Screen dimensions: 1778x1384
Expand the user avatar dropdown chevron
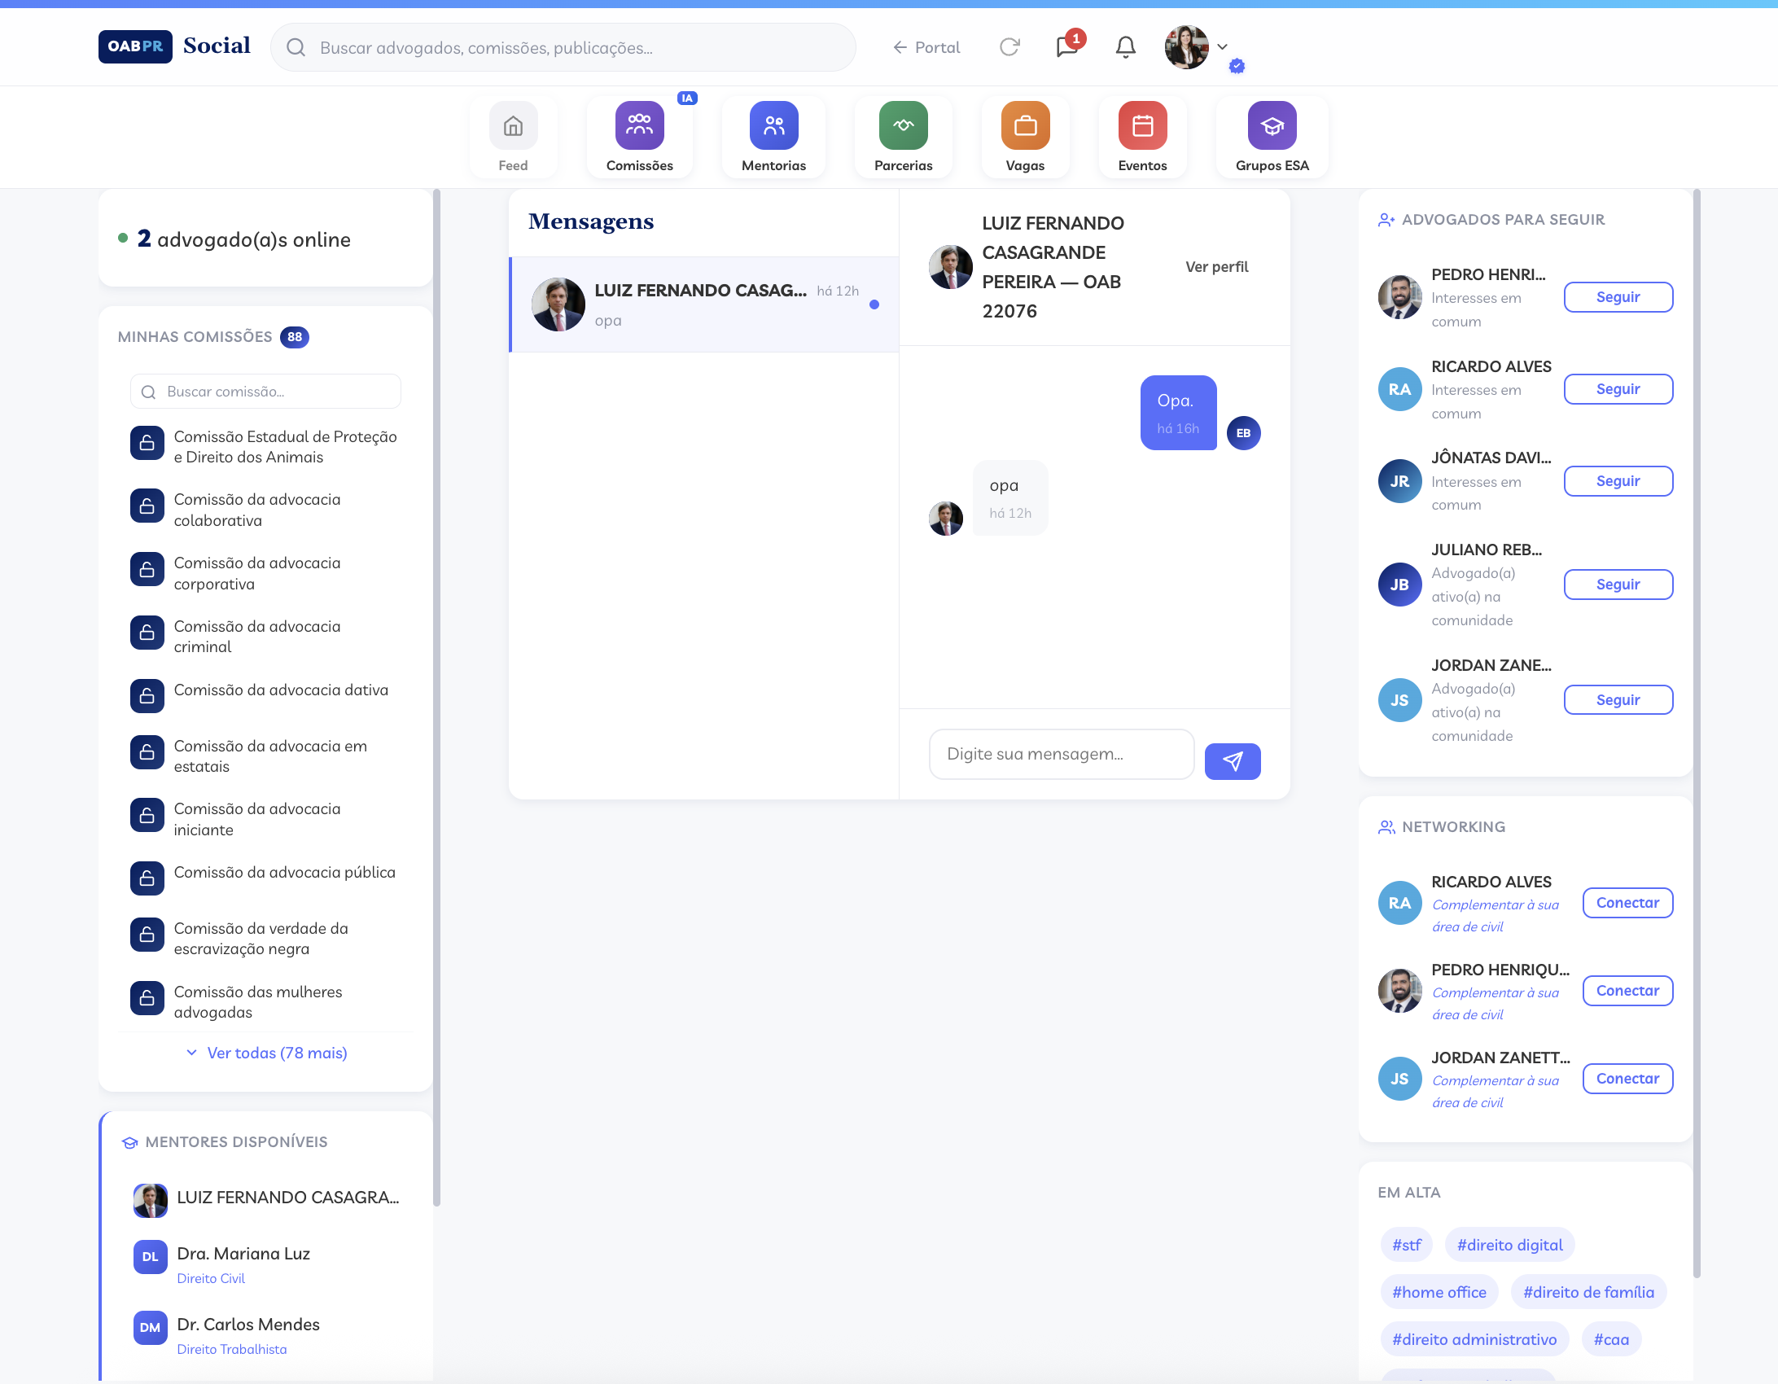tap(1222, 47)
